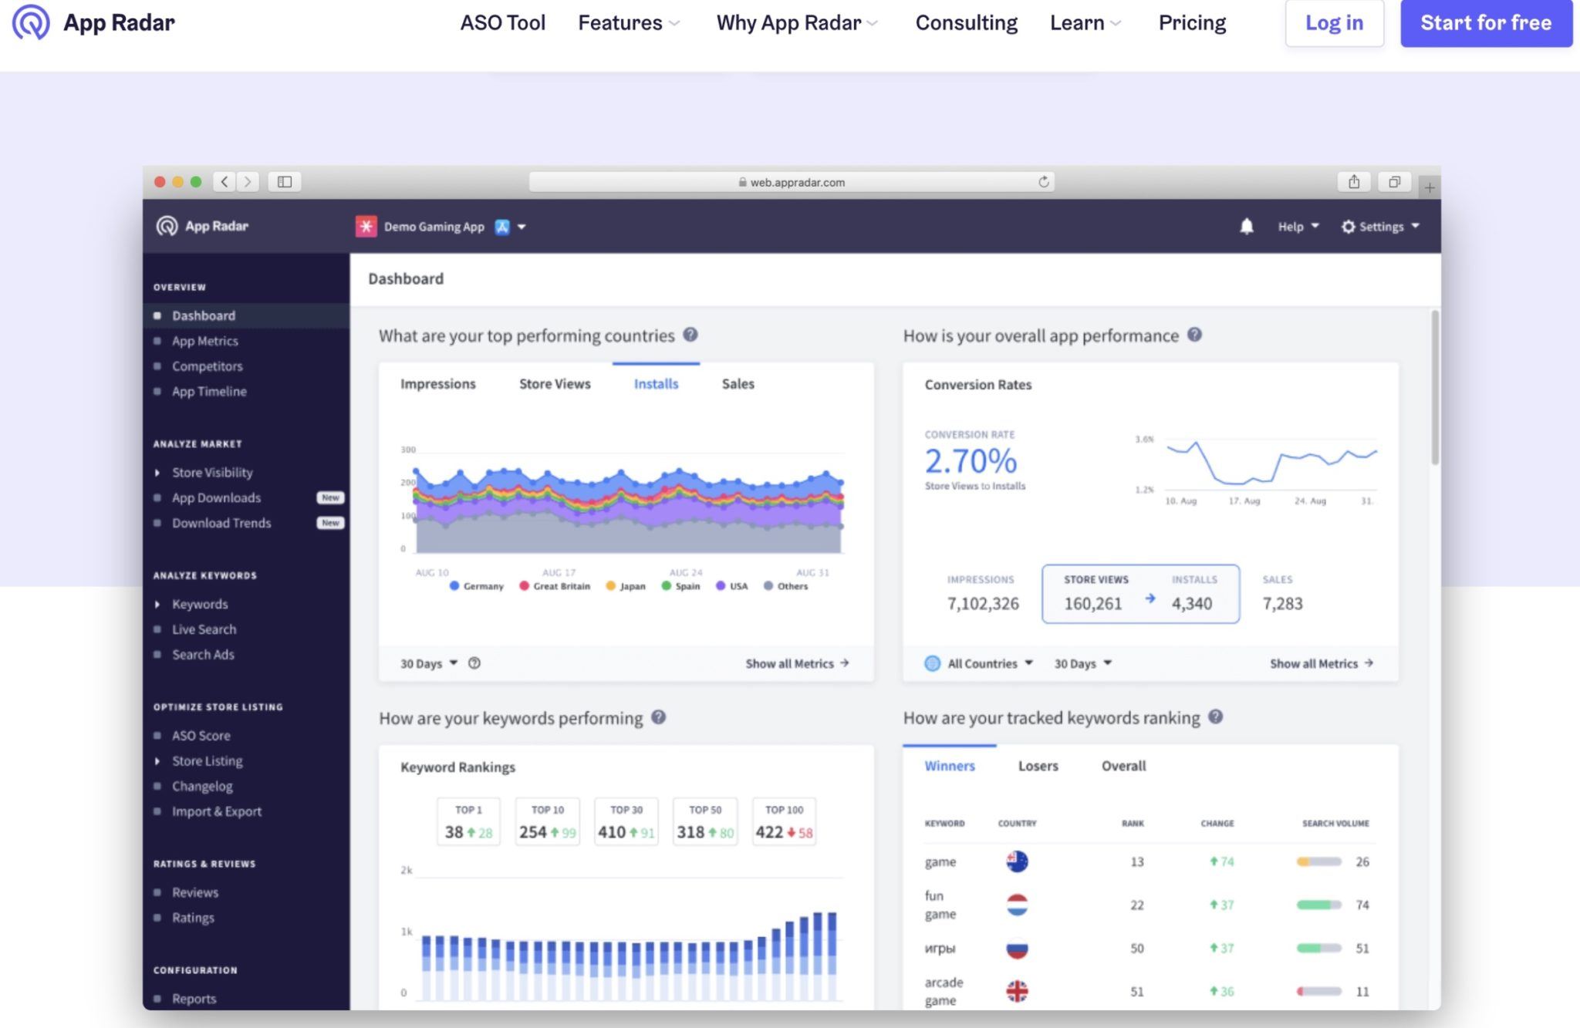The height and width of the screenshot is (1028, 1580).
Task: Switch to the Impressions tab
Action: coord(438,383)
